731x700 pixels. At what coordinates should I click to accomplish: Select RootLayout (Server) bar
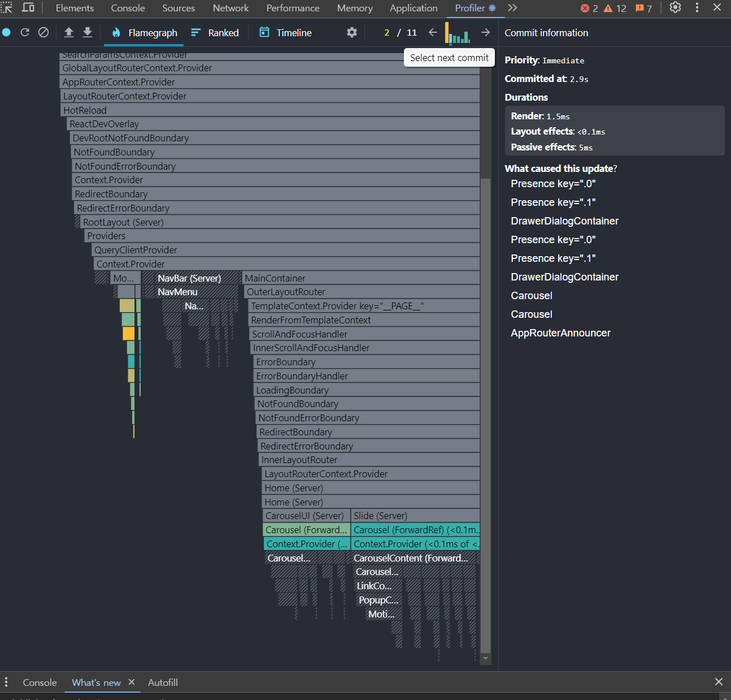[x=280, y=222]
